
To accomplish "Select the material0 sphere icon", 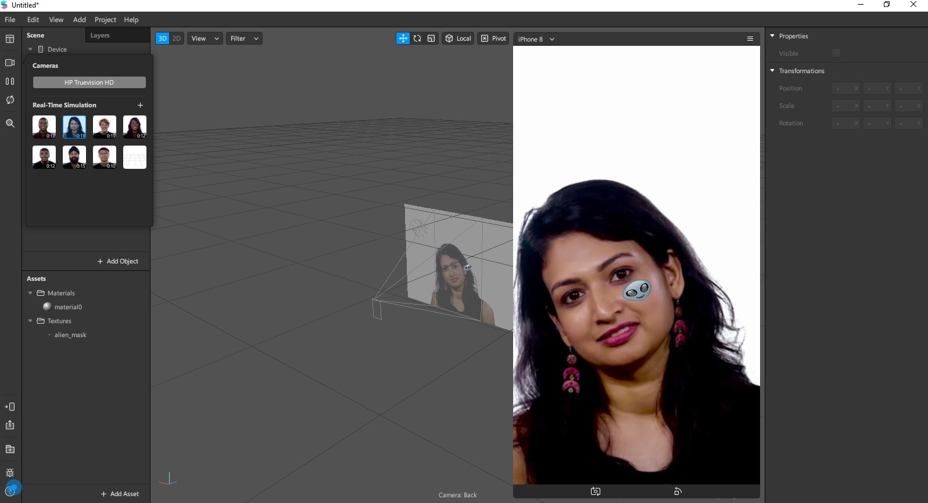I will pyautogui.click(x=47, y=307).
